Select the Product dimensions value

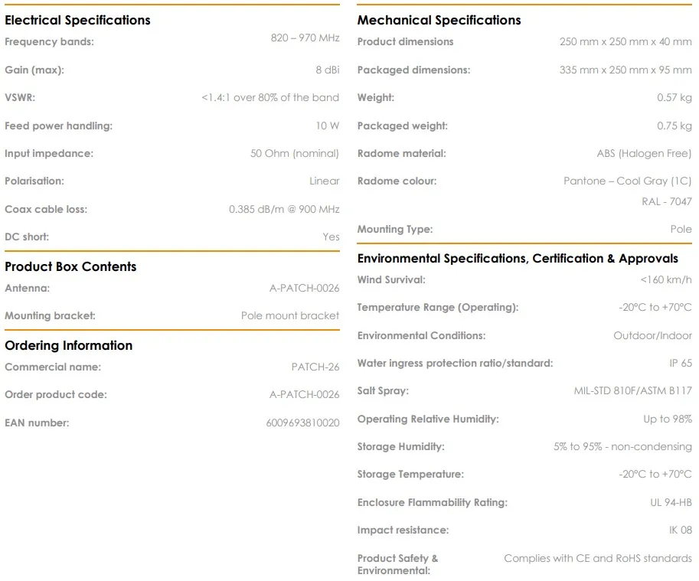coord(626,42)
